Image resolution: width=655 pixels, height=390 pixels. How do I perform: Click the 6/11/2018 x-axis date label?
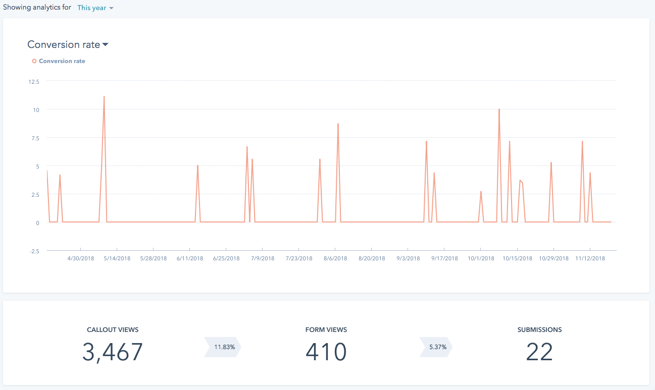[190, 258]
